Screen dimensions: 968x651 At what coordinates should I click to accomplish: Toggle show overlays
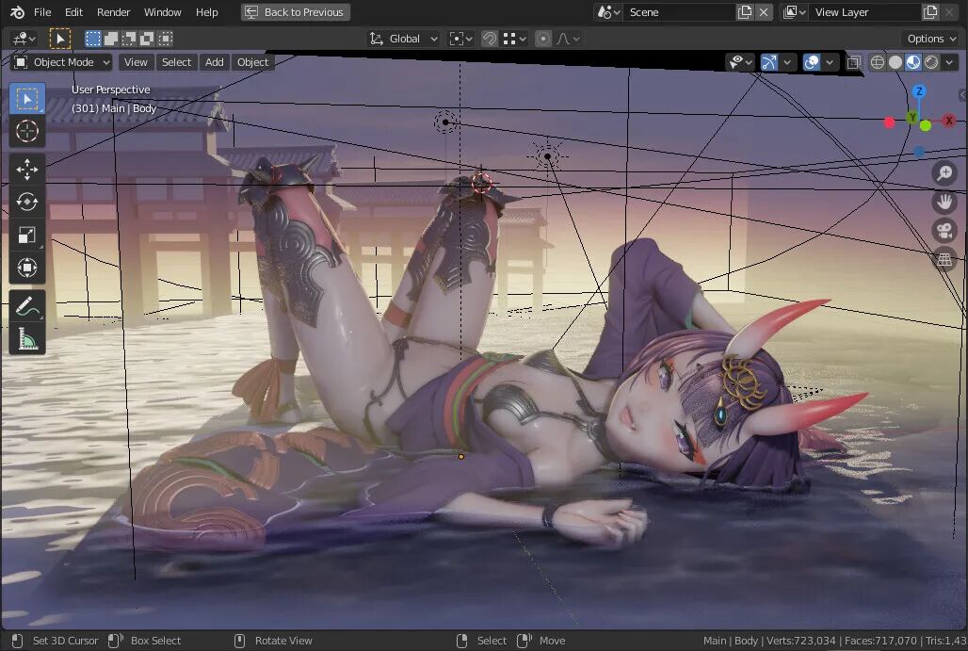coord(811,62)
